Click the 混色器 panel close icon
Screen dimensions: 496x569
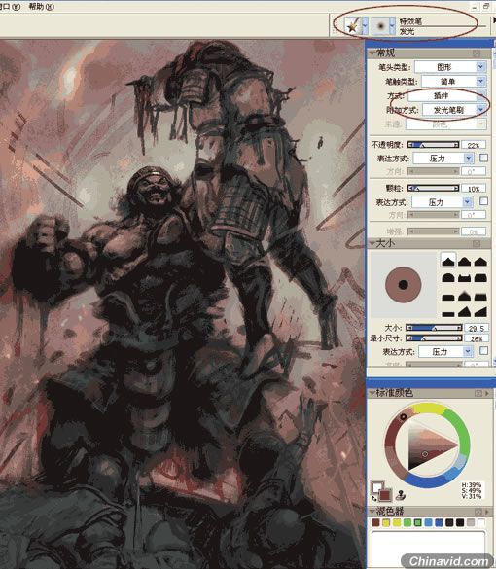coord(478,512)
